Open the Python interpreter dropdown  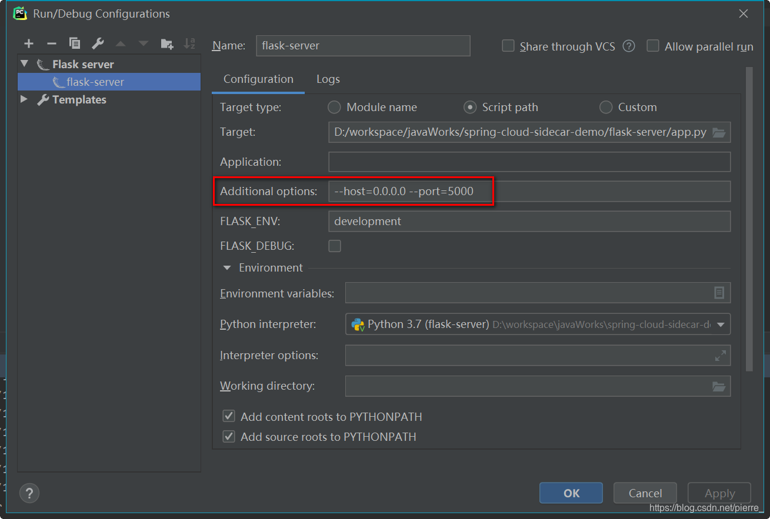(721, 324)
